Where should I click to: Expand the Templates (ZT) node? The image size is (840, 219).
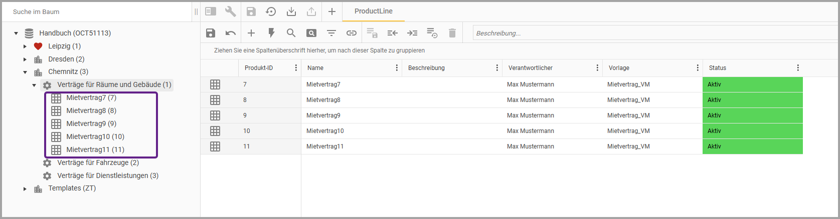[x=25, y=189]
